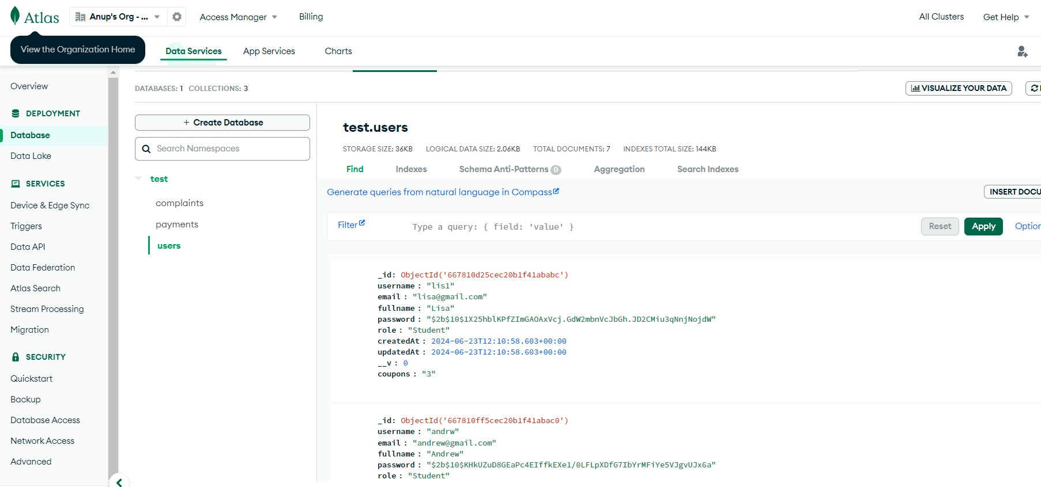Click the Schema Anti-Patterns count badge
Screen dimensions: 1041x487
click(556, 170)
